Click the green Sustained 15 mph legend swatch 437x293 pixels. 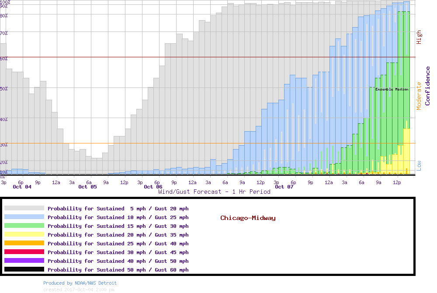tap(24, 226)
